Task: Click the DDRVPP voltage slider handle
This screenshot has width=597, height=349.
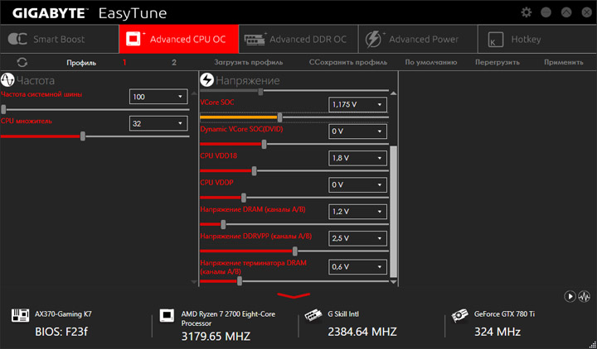Action: tap(295, 251)
